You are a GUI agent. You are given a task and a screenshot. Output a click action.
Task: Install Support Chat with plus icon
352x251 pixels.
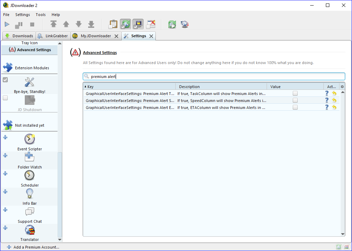pos(5,210)
